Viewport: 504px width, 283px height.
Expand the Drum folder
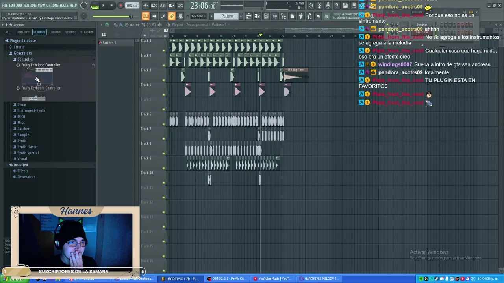(x=22, y=105)
